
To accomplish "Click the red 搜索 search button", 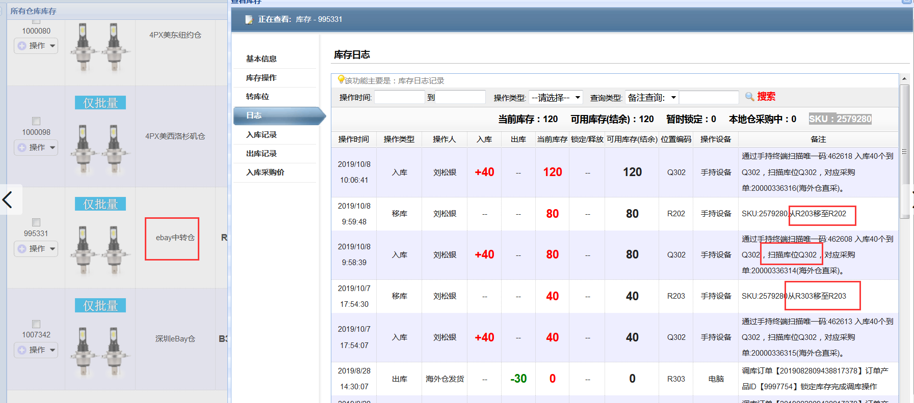I will [766, 97].
